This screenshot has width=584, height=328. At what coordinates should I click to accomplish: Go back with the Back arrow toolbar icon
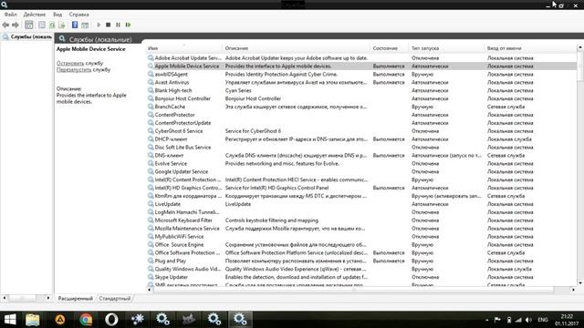pos(5,25)
